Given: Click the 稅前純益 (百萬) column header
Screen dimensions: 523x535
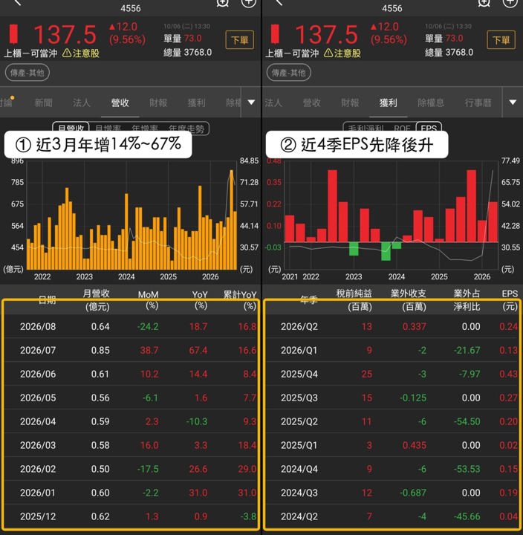Looking at the screenshot, I should point(354,300).
